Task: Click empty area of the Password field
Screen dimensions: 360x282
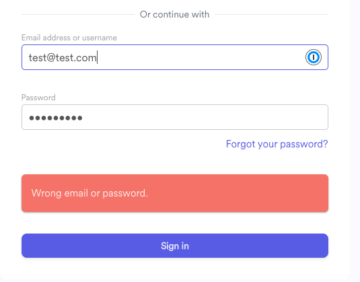Action: (205, 117)
